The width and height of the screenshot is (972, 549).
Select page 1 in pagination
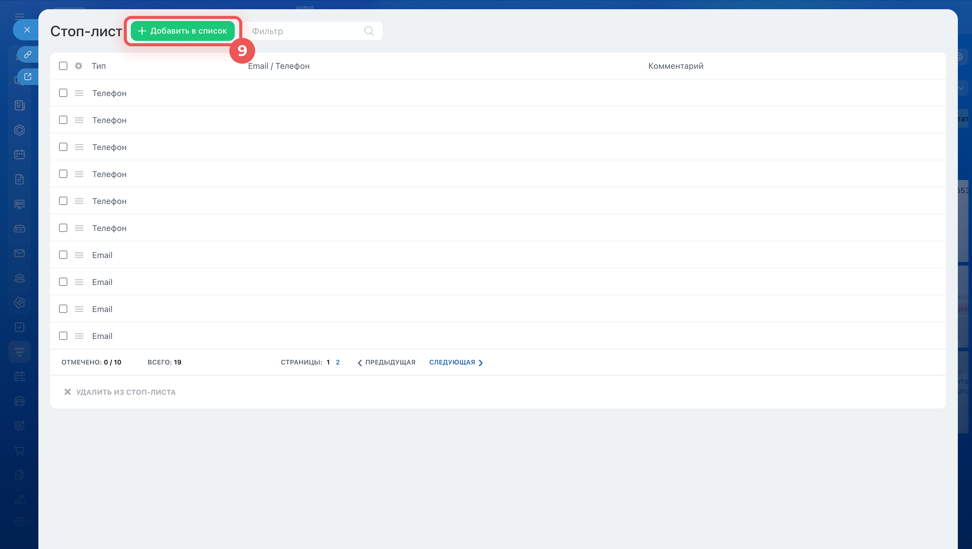(x=328, y=362)
